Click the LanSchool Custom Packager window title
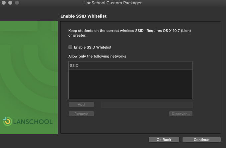 point(113,3)
